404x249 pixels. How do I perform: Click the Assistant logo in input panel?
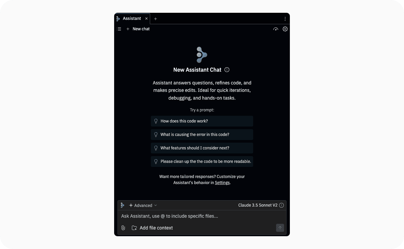pyautogui.click(x=122, y=205)
